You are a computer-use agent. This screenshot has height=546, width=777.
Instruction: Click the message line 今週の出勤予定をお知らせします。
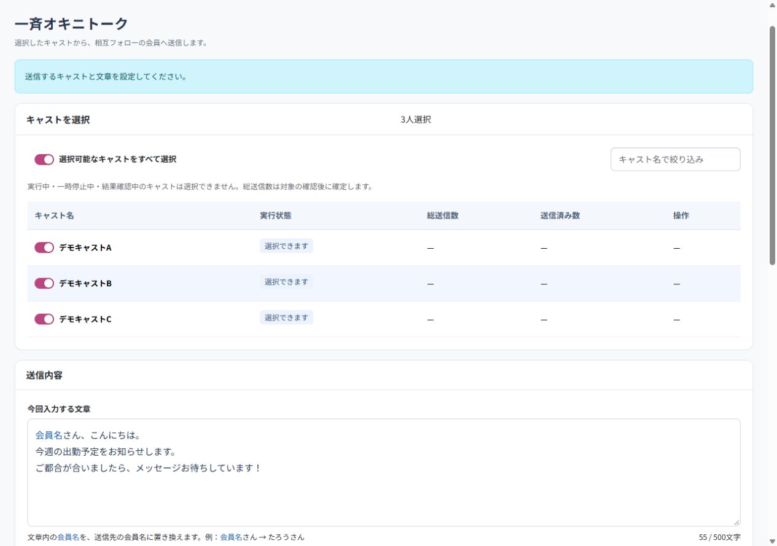click(106, 451)
